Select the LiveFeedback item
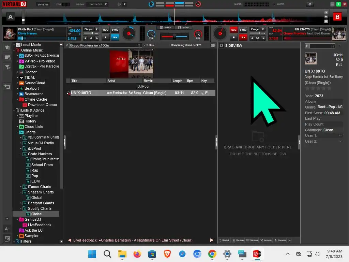The height and width of the screenshot is (262, 349). pyautogui.click(x=40, y=225)
